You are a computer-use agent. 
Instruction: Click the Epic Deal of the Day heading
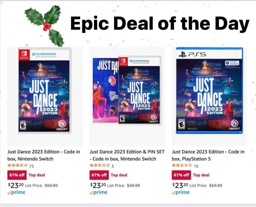click(x=160, y=24)
